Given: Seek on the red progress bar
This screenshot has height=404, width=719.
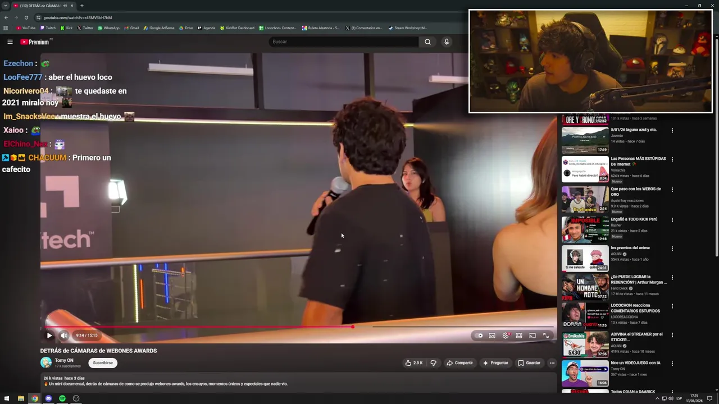Looking at the screenshot, I should (298, 327).
